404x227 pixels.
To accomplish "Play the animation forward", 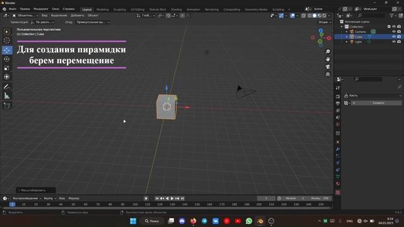I will tap(172, 199).
